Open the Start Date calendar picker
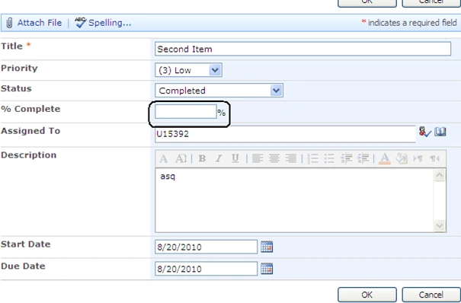The height and width of the screenshot is (303, 461). click(x=267, y=247)
